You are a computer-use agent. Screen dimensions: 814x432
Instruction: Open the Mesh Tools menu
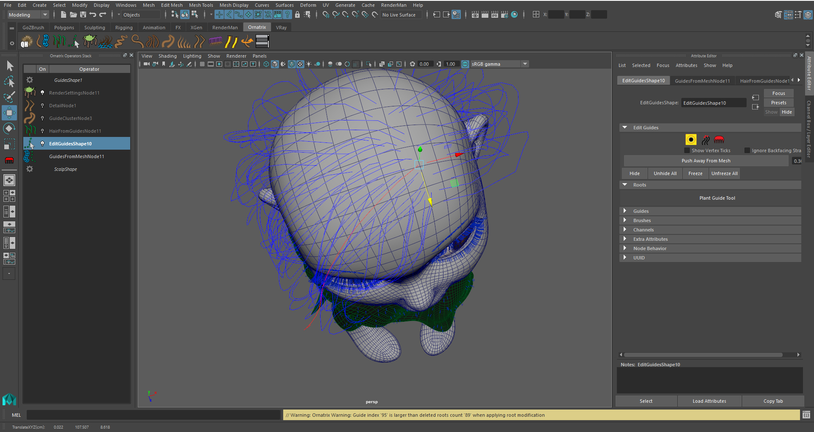201,5
